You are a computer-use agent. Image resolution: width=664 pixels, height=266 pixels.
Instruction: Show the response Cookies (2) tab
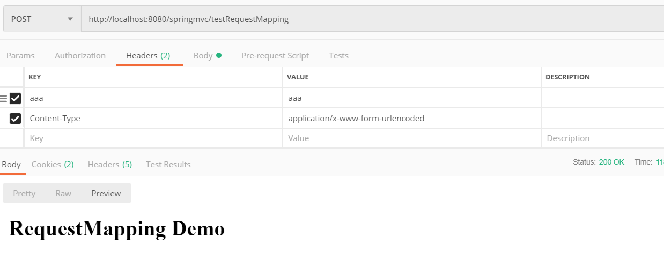point(53,165)
